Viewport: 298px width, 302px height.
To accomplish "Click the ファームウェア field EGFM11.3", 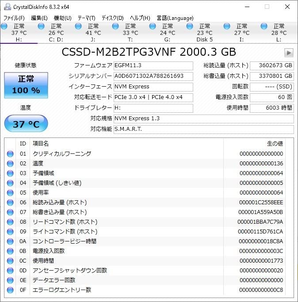I will pos(153,66).
